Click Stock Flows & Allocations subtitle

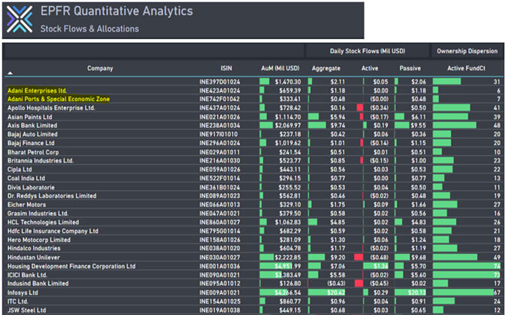pyautogui.click(x=89, y=29)
